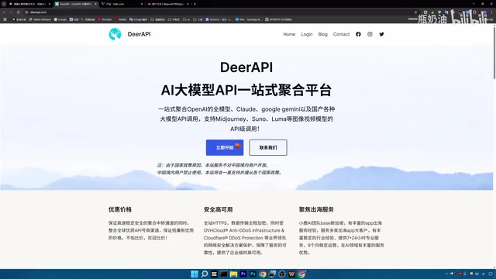Open the Facebook icon link
496x279 pixels.
pos(358,34)
